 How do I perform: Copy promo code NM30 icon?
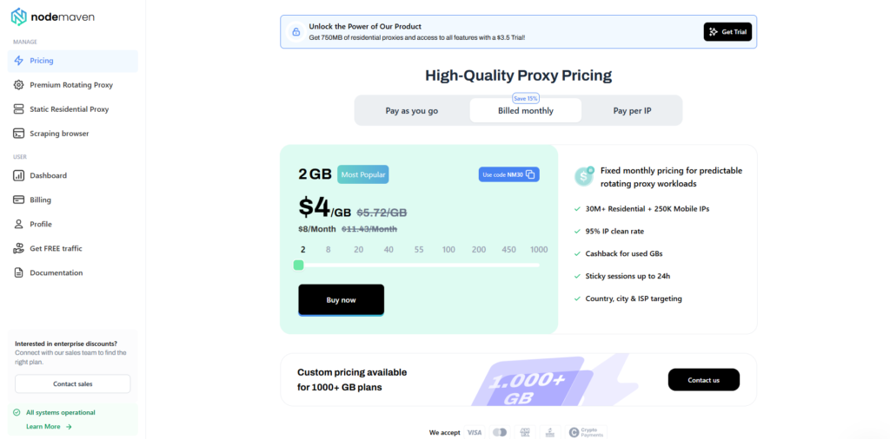[x=530, y=174]
